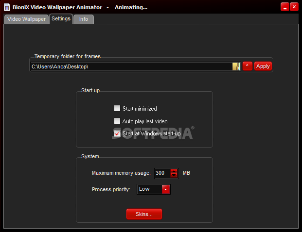Click the red caret (^) button
Image resolution: width=302 pixels, height=232 pixels.
[248, 66]
